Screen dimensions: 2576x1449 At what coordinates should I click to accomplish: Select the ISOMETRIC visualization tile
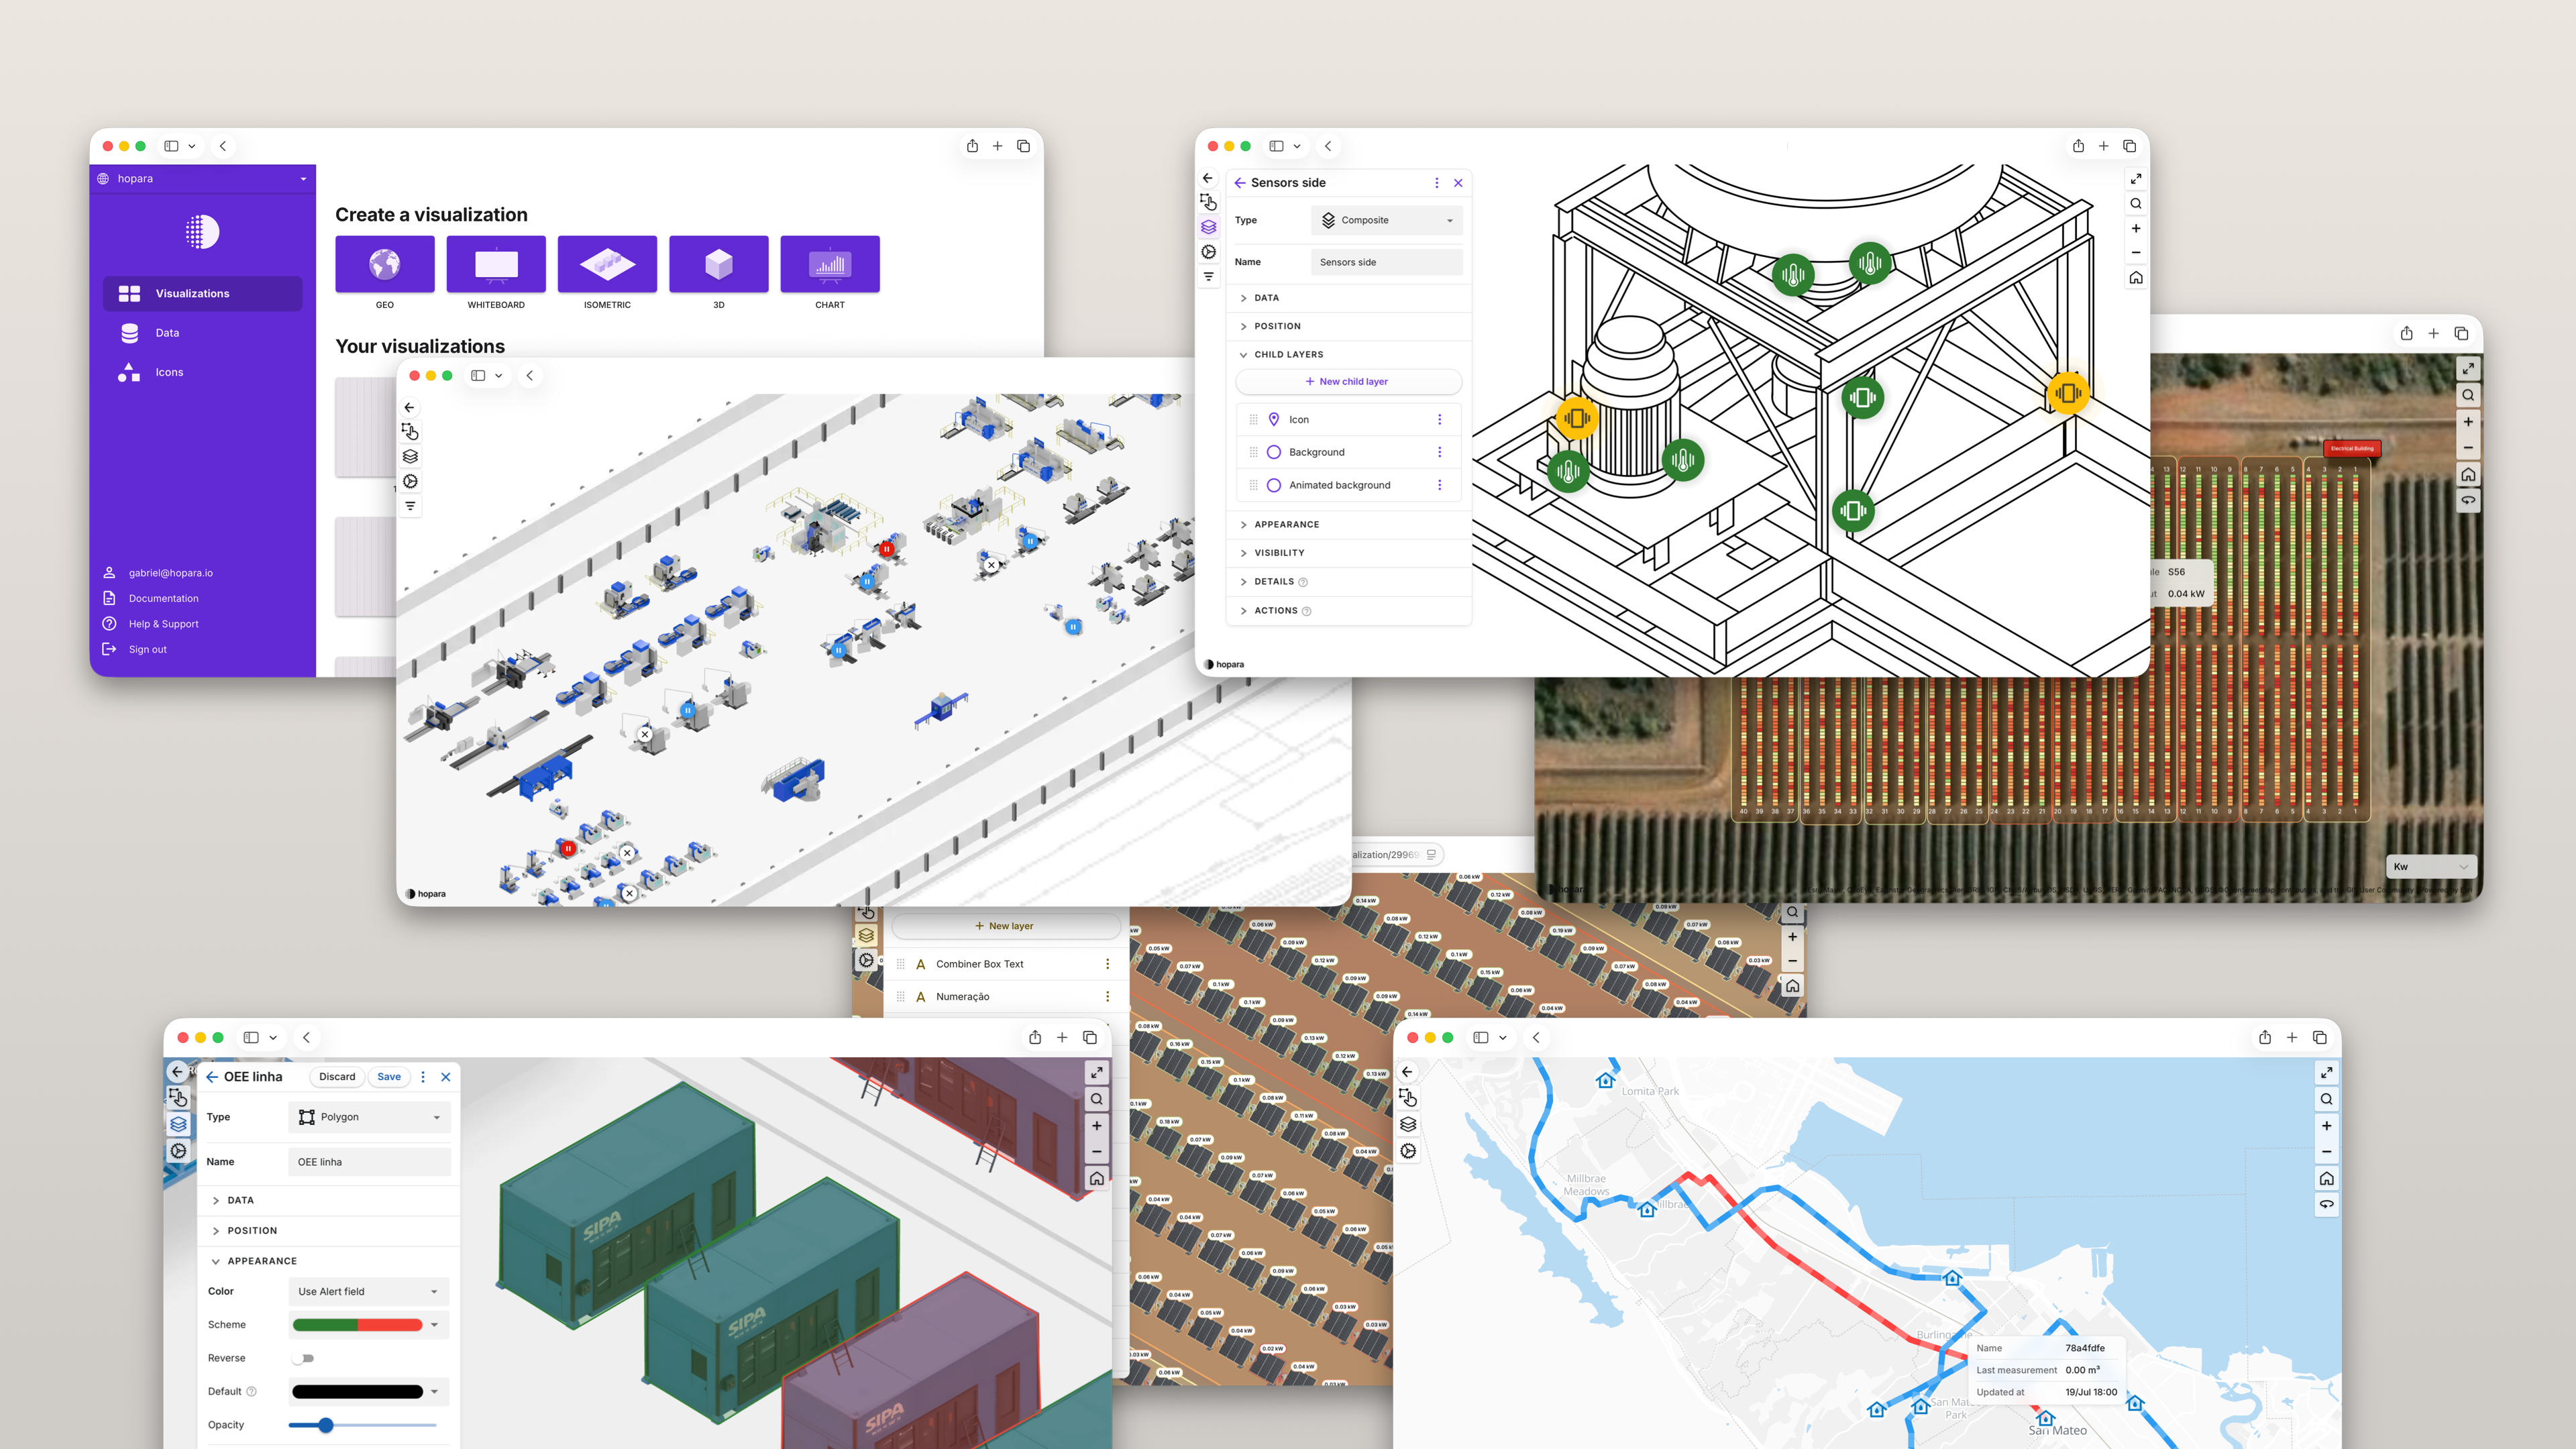click(607, 264)
